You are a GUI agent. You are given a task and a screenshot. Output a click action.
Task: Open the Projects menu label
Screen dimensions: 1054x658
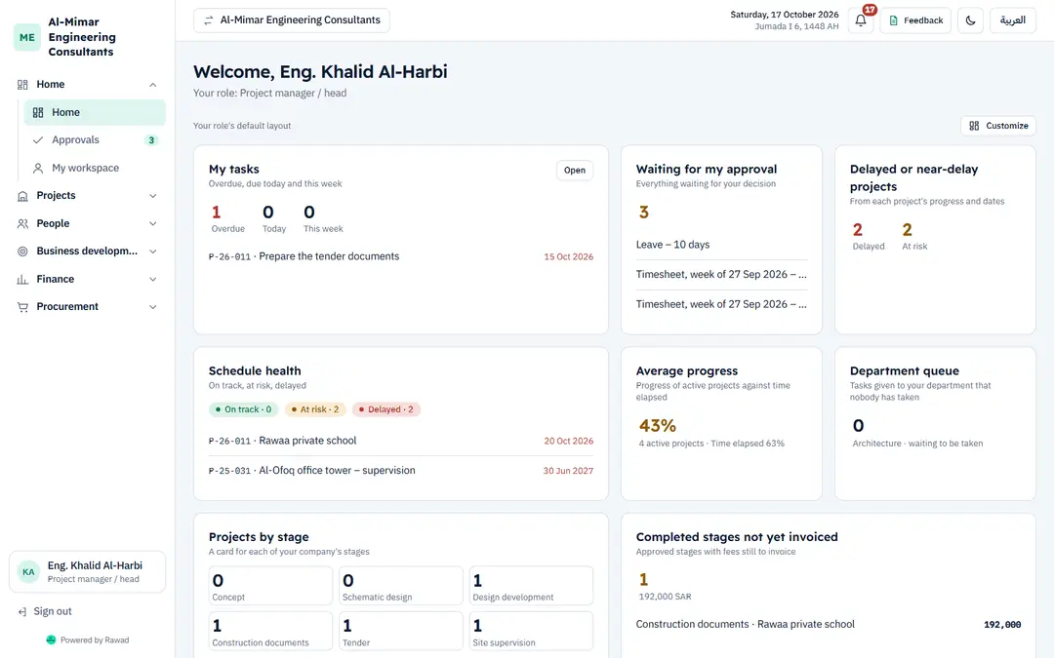(56, 195)
